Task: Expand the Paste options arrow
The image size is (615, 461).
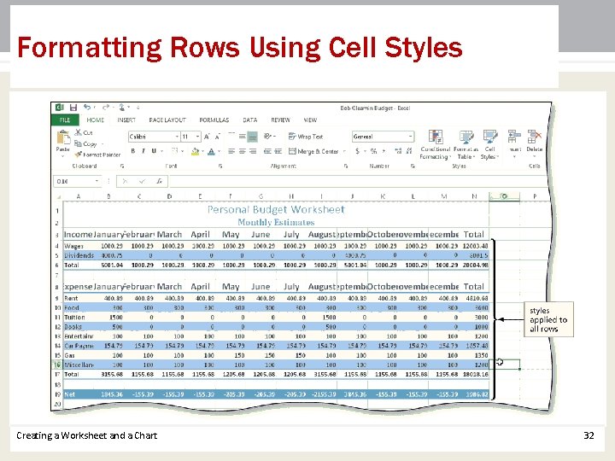Action: [62, 155]
